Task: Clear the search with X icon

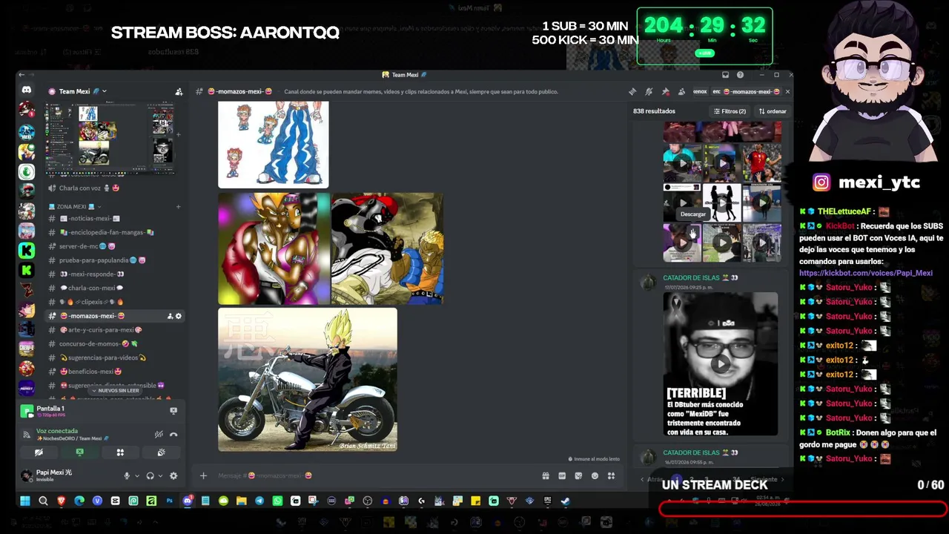Action: click(787, 91)
